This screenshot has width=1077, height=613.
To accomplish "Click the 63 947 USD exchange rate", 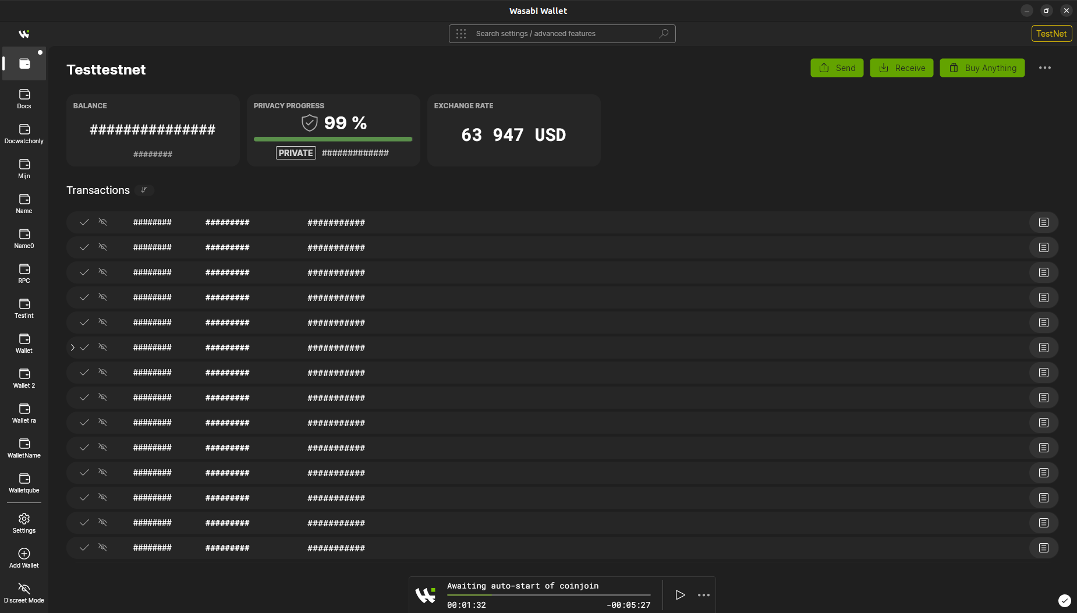I will coord(513,135).
